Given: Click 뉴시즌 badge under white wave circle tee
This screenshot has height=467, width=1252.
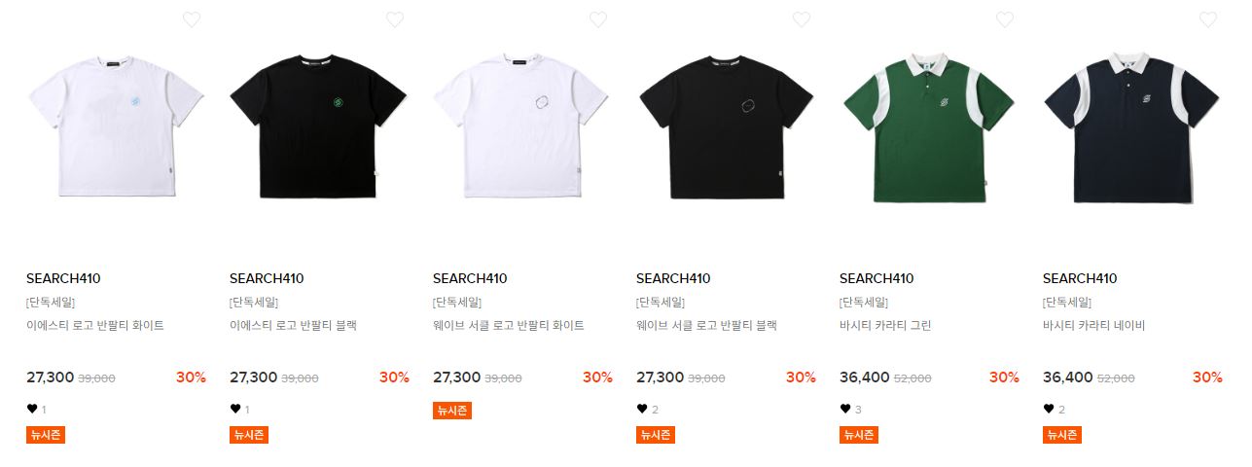Looking at the screenshot, I should point(452,411).
